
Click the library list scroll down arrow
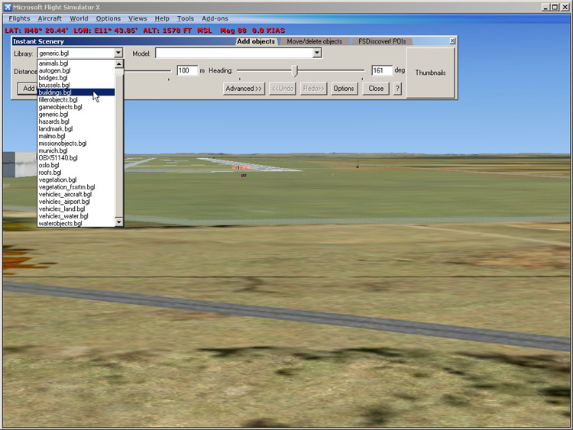pyautogui.click(x=118, y=221)
